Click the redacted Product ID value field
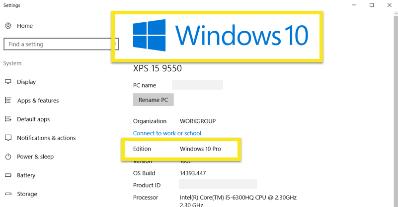 218,184
